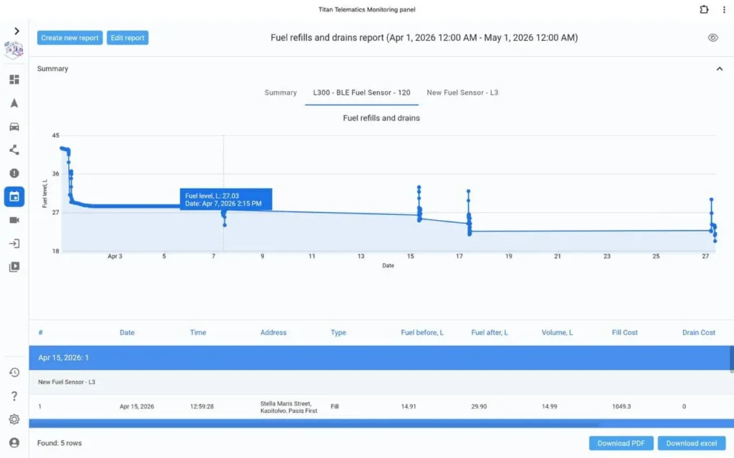This screenshot has width=734, height=458.
Task: Open the vehicles car icon
Action: tap(14, 126)
